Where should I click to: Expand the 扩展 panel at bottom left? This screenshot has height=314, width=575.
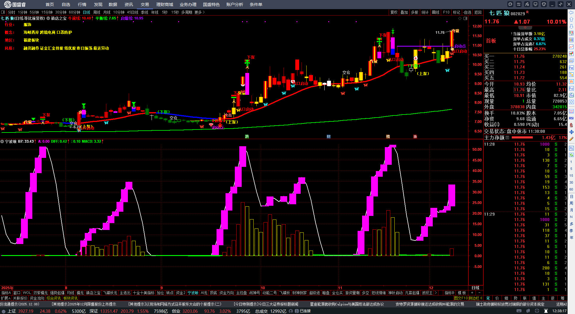pyautogui.click(x=6, y=298)
